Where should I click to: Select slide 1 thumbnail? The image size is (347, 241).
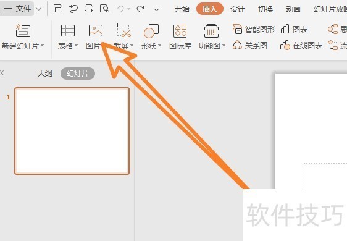coord(72,131)
